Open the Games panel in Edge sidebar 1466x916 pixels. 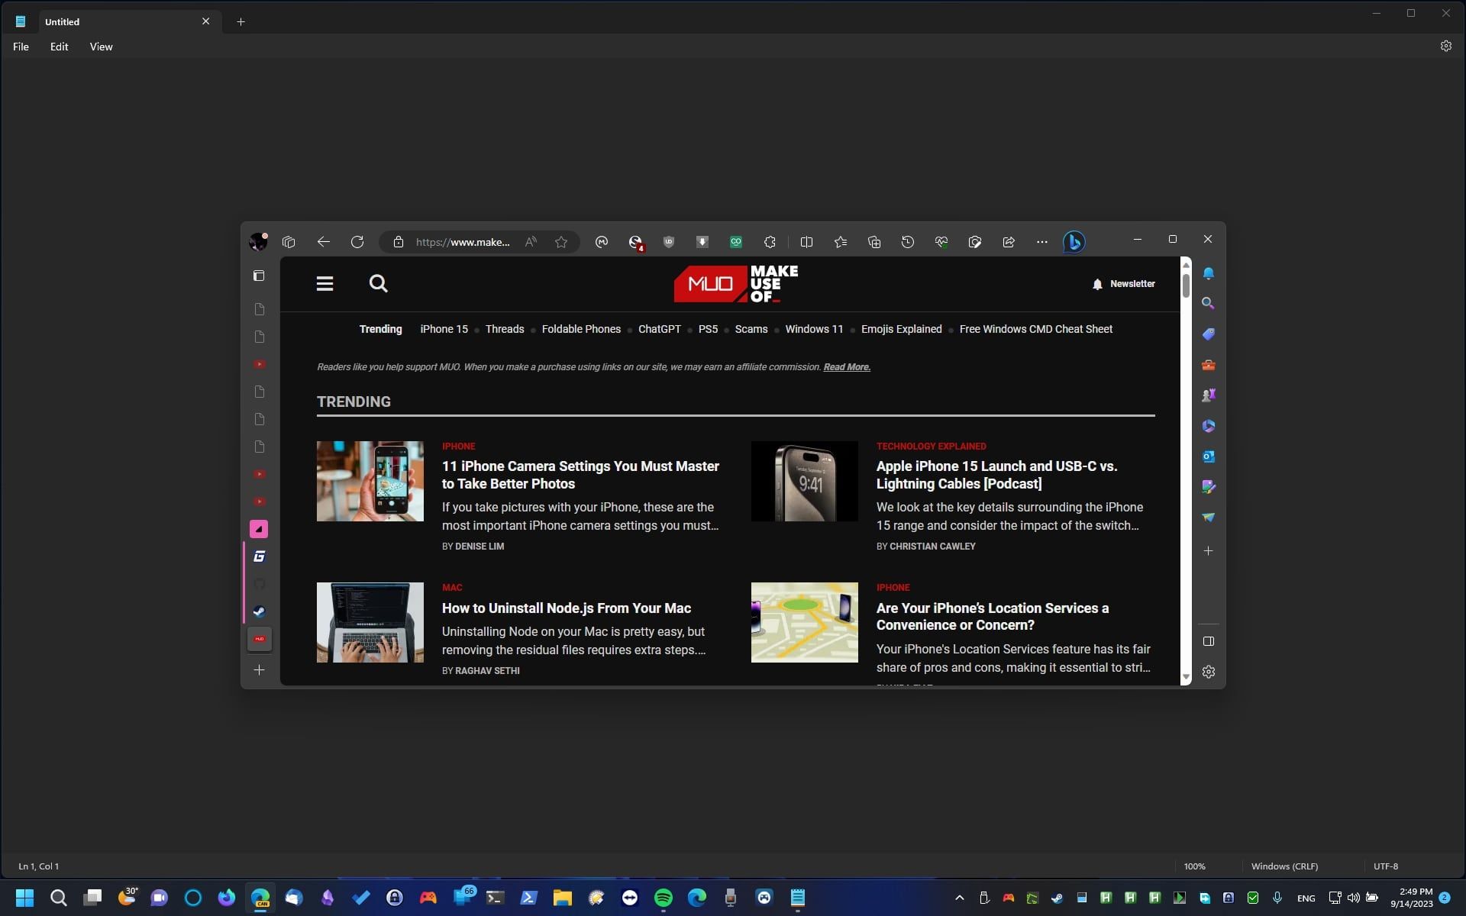click(1209, 395)
